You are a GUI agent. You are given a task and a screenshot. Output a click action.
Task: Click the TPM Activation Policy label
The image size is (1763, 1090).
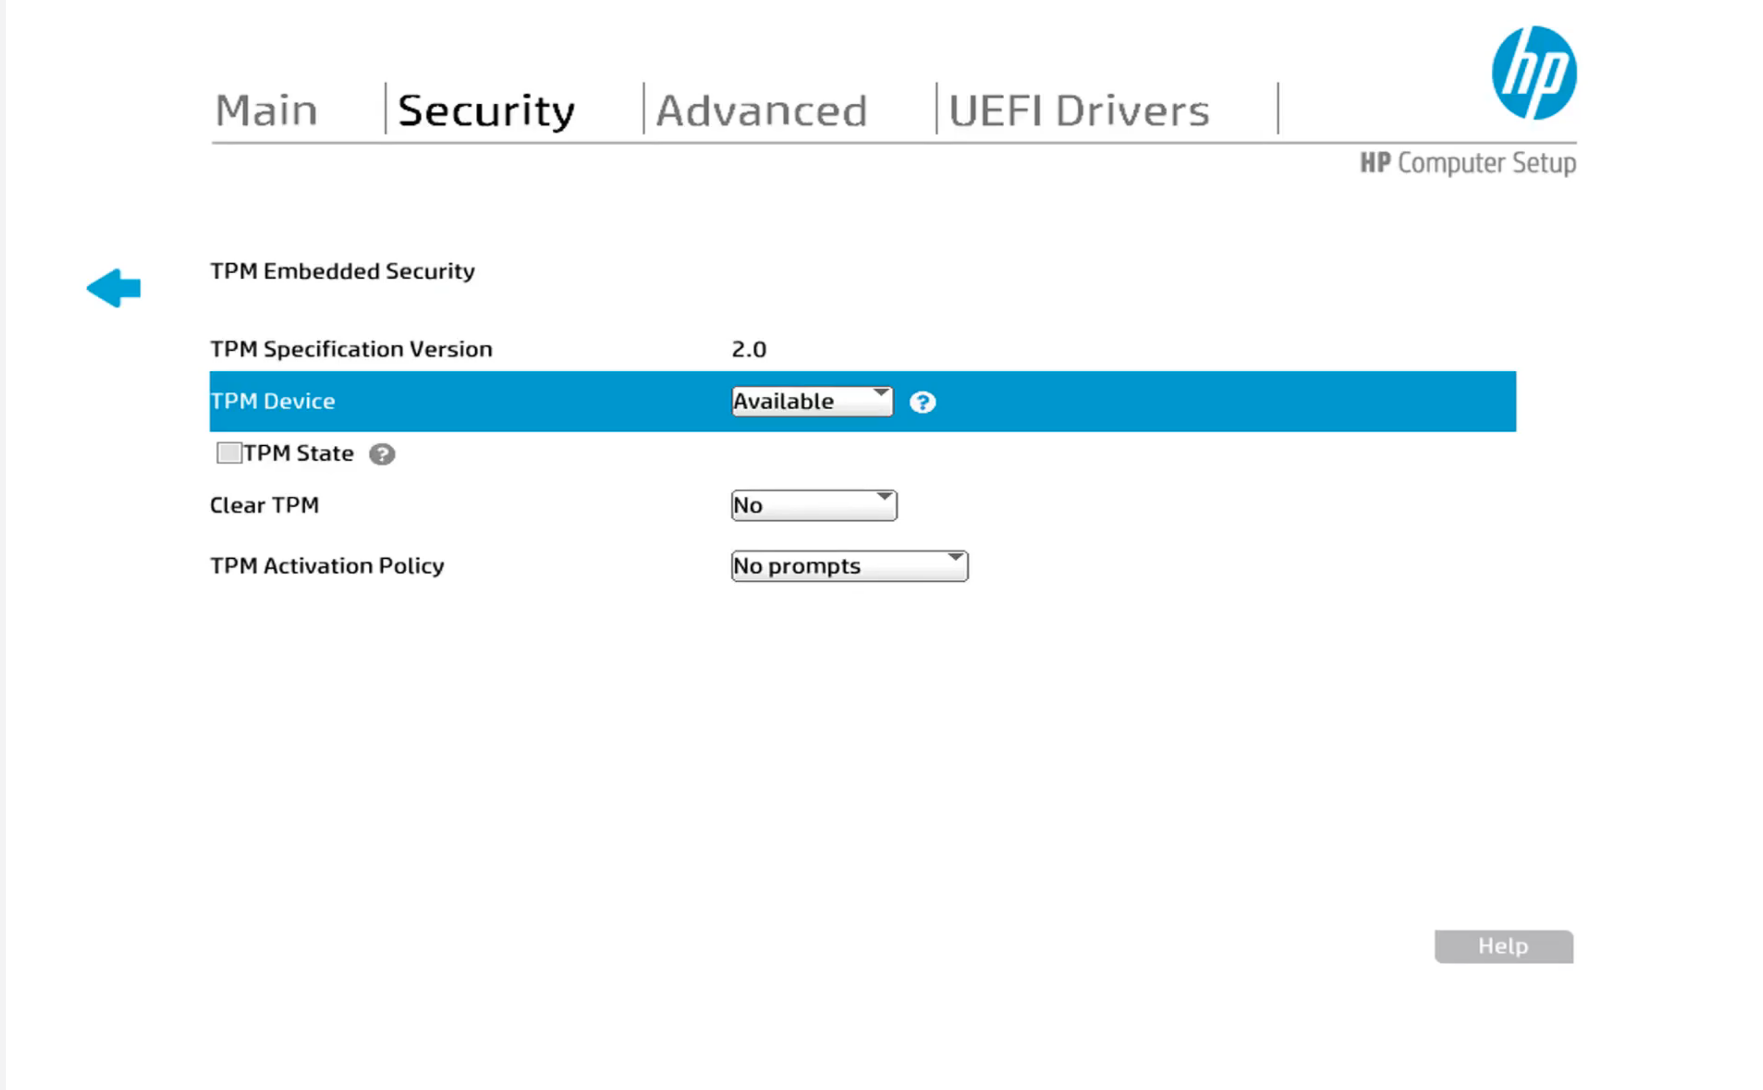coord(326,566)
